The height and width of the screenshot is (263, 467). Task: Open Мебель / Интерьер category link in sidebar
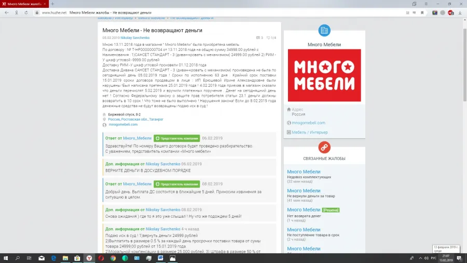(309, 132)
